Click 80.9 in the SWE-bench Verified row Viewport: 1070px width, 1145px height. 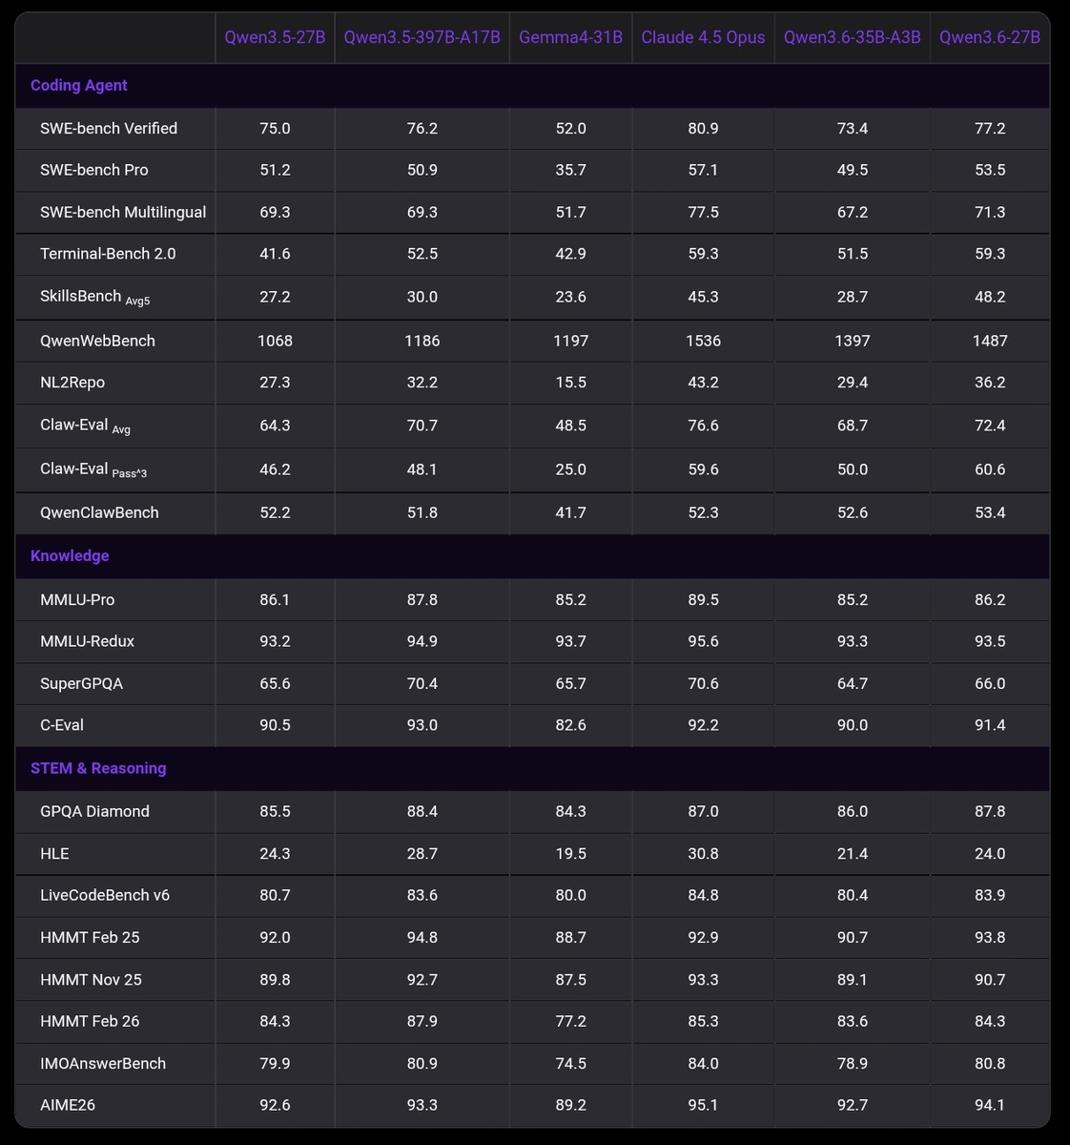click(703, 128)
